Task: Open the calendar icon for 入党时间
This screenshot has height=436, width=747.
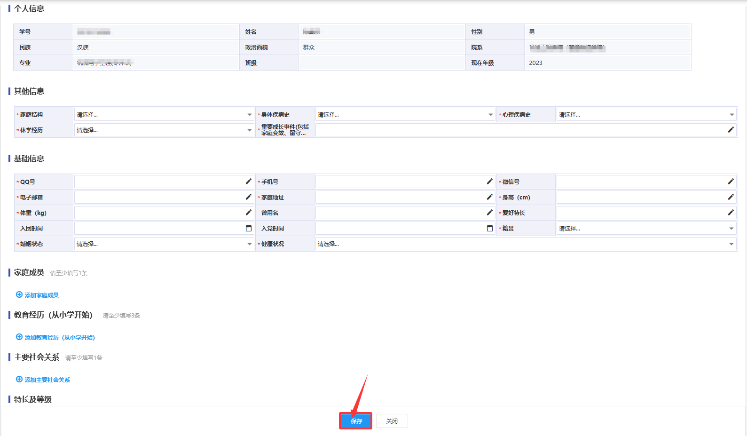Action: [490, 229]
